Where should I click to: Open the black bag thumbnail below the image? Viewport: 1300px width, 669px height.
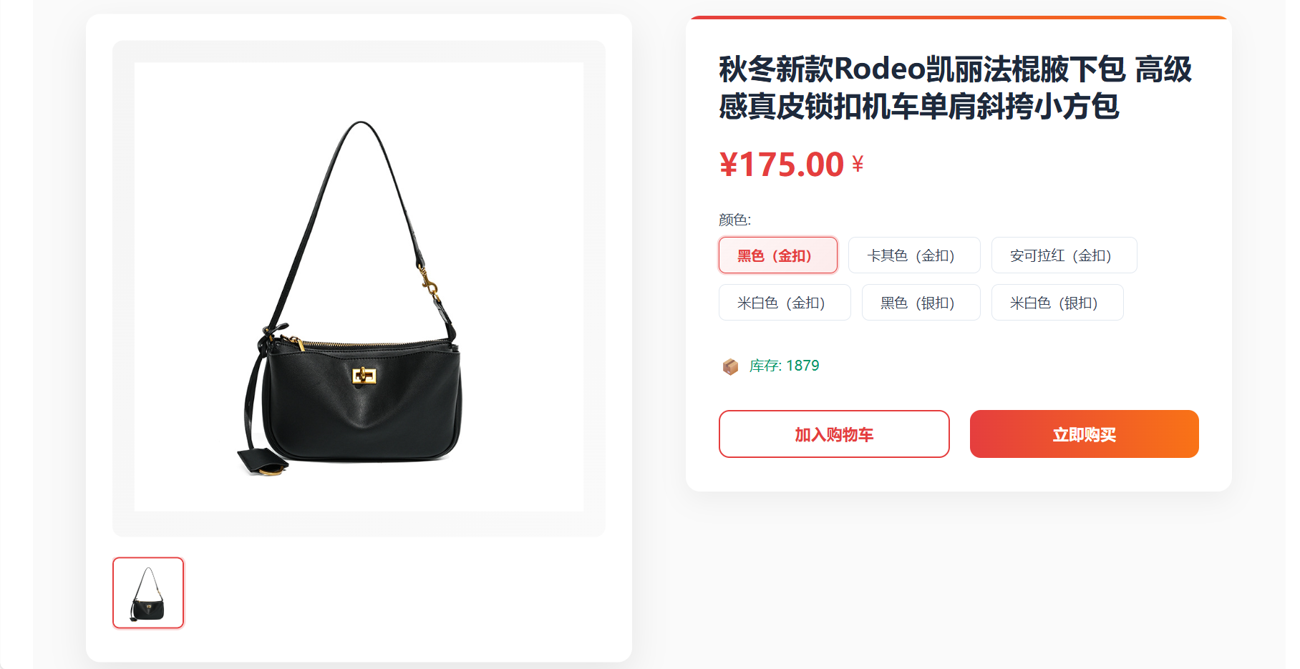(x=148, y=593)
